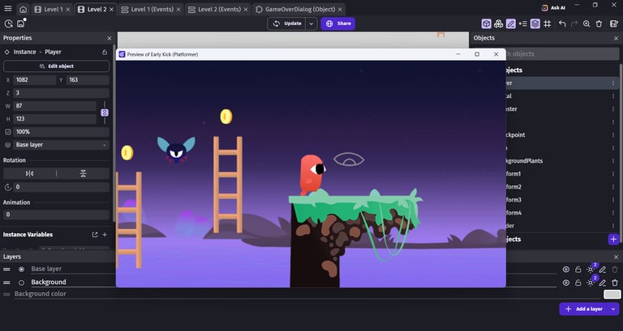Screen dimensions: 623x331
Task: Open the layer dropdown showing Base layer
Action: [x=61, y=145]
